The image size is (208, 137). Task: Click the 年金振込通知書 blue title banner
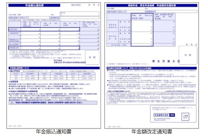[34, 5]
